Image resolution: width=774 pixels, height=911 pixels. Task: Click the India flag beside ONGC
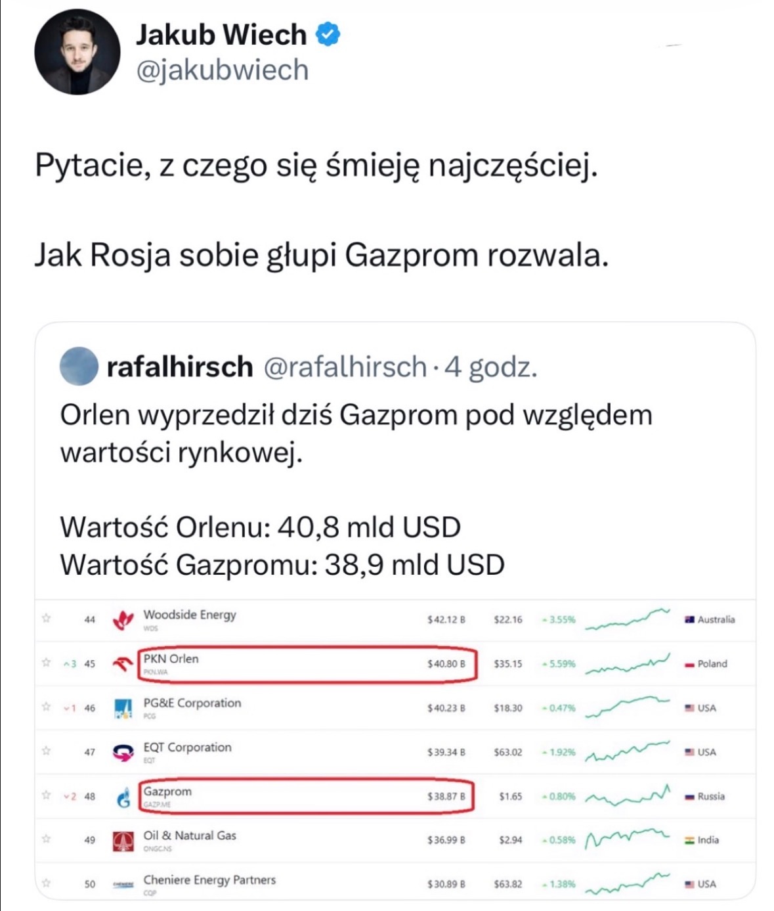tap(689, 840)
